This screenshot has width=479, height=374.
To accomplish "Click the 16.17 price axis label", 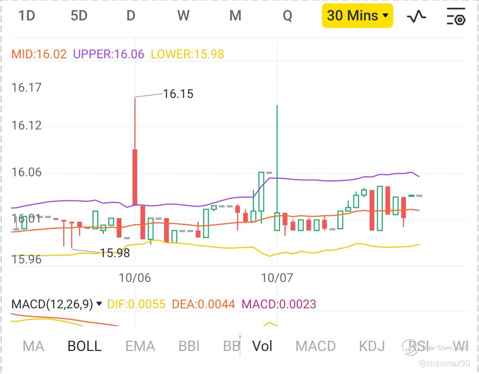I will coord(26,88).
